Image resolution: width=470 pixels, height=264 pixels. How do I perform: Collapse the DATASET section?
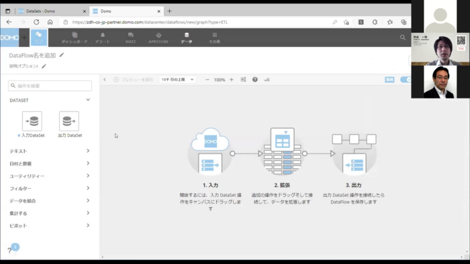(88, 100)
